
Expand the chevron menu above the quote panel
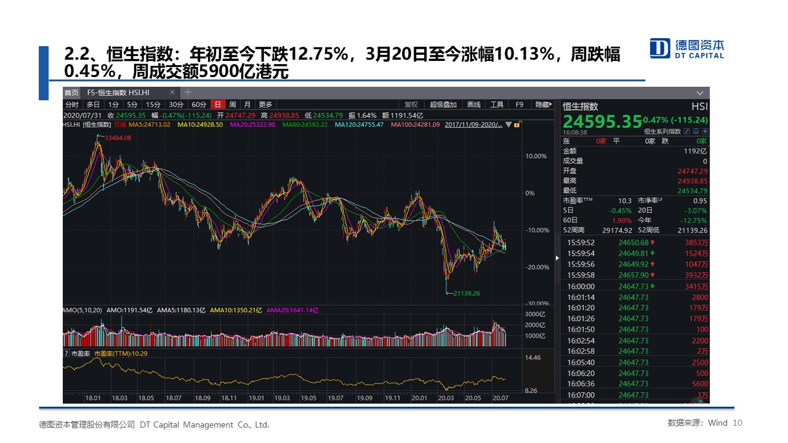point(700,93)
